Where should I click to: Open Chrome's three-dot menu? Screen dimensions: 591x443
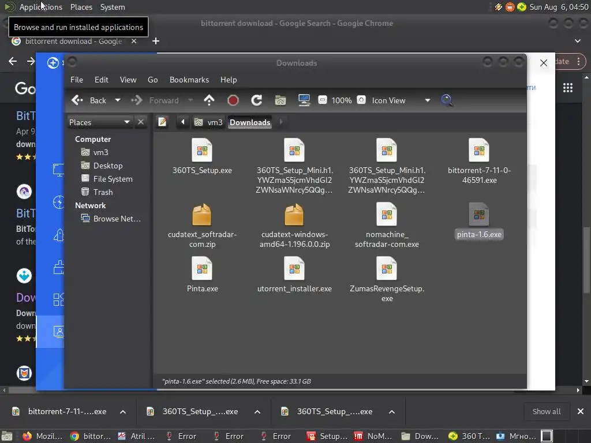tap(578, 61)
